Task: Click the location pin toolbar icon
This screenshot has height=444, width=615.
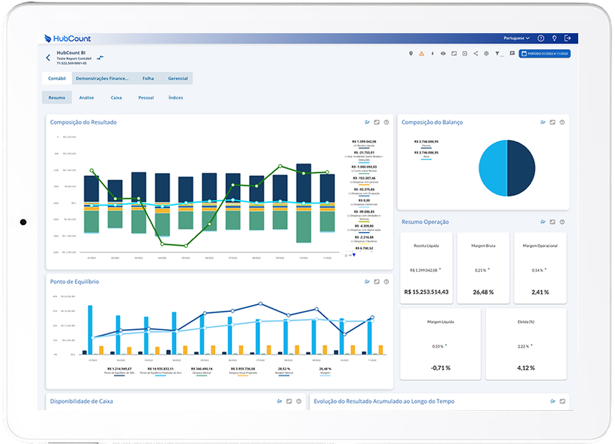Action: 411,53
